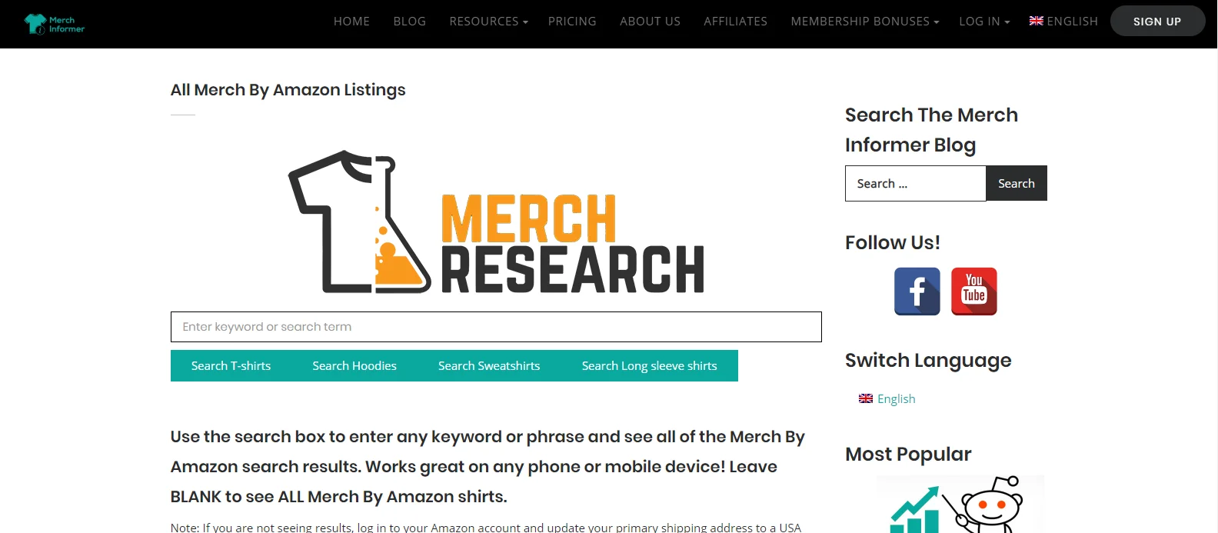The height and width of the screenshot is (533, 1218).
Task: Open the YouTube channel icon
Action: click(973, 291)
